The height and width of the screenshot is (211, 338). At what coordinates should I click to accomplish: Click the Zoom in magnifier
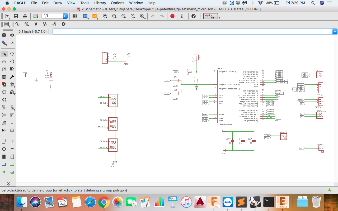click(114, 16)
